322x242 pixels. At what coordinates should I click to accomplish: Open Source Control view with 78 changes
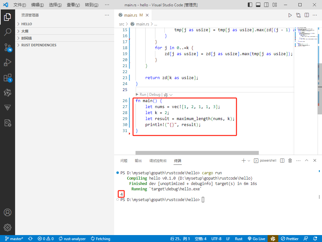8,47
